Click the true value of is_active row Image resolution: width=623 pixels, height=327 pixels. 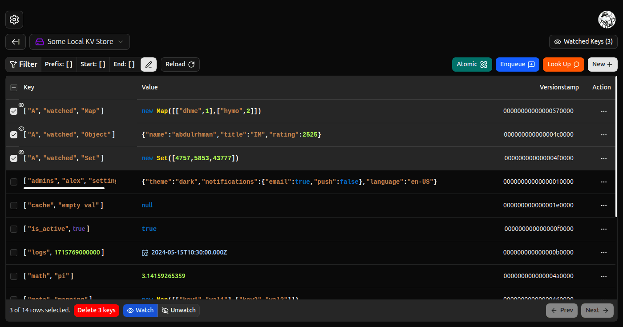pos(149,229)
